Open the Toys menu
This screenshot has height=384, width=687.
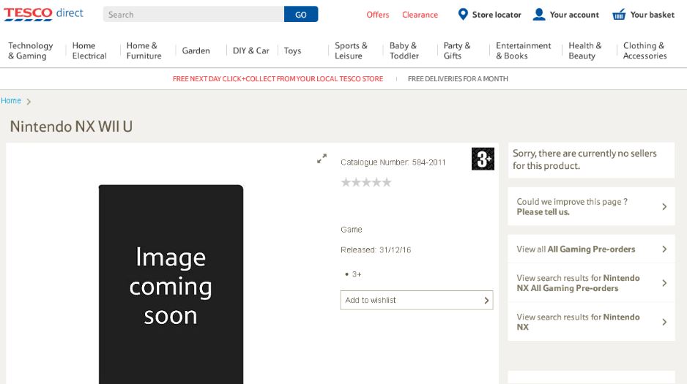click(x=292, y=50)
